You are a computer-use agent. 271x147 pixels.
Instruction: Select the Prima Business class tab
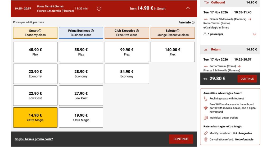point(81,33)
